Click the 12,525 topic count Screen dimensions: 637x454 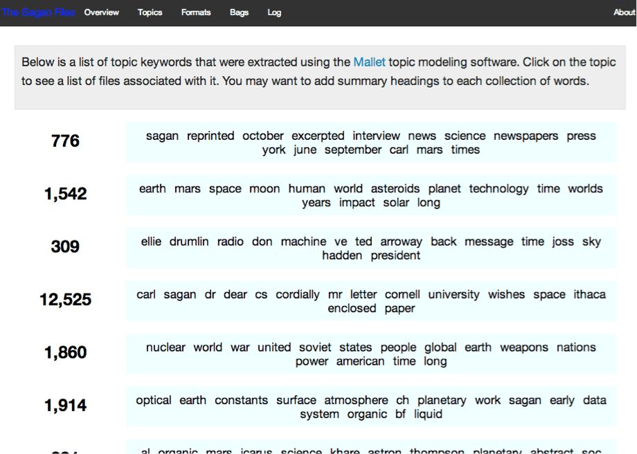pyautogui.click(x=64, y=300)
